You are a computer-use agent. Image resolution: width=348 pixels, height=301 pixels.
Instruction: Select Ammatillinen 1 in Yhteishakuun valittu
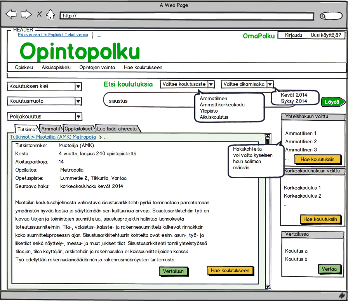[x=301, y=133]
